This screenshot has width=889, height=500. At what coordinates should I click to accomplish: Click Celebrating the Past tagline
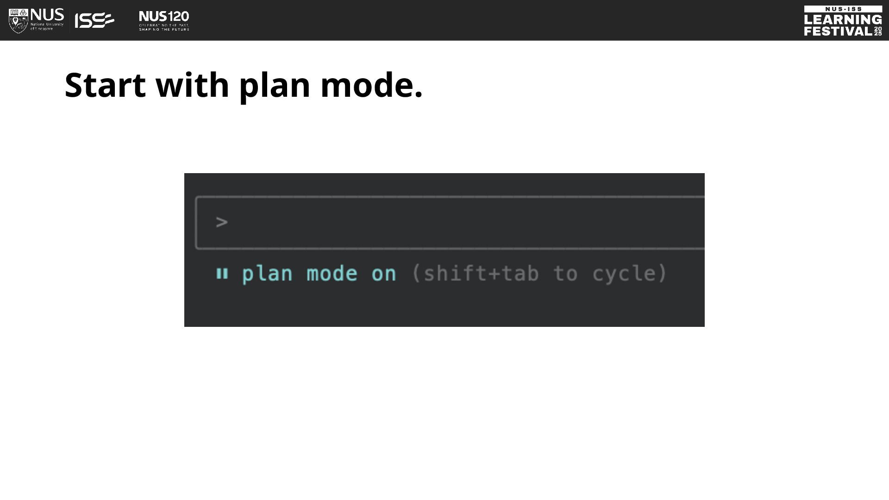(x=164, y=25)
